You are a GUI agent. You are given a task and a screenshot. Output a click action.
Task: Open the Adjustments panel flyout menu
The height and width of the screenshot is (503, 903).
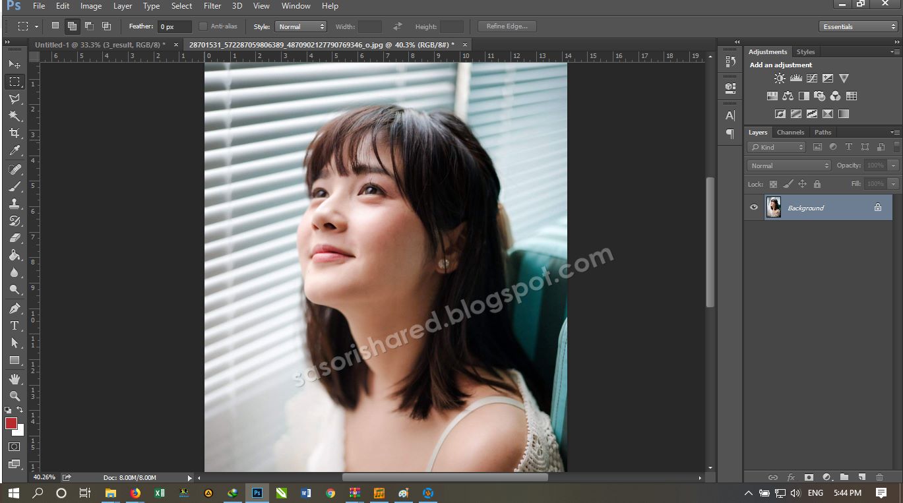[895, 51]
